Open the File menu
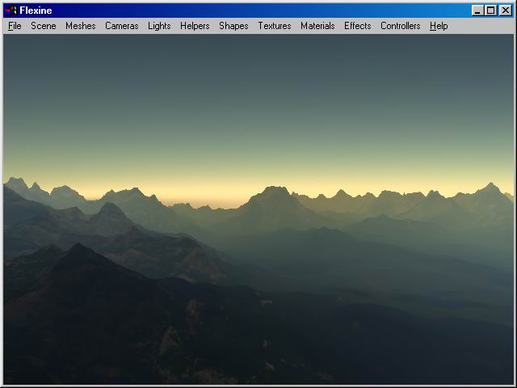 tap(15, 26)
